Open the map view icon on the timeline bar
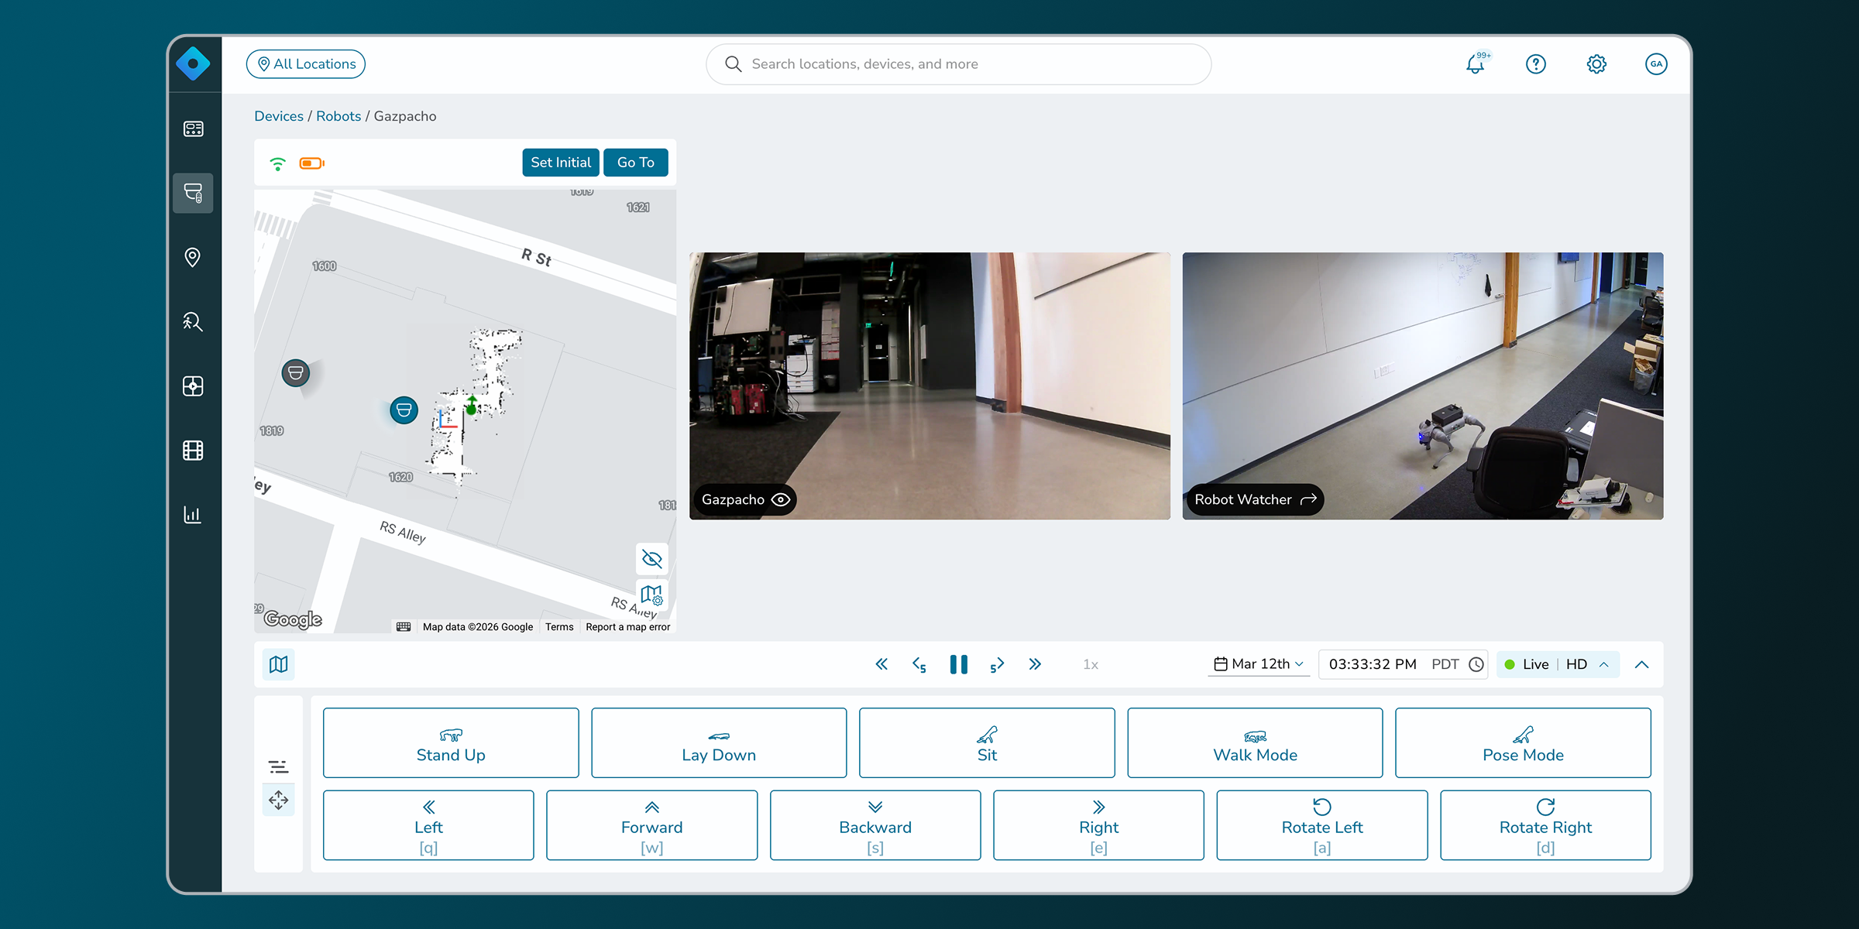Screen dimensions: 1859x929 pyautogui.click(x=278, y=663)
